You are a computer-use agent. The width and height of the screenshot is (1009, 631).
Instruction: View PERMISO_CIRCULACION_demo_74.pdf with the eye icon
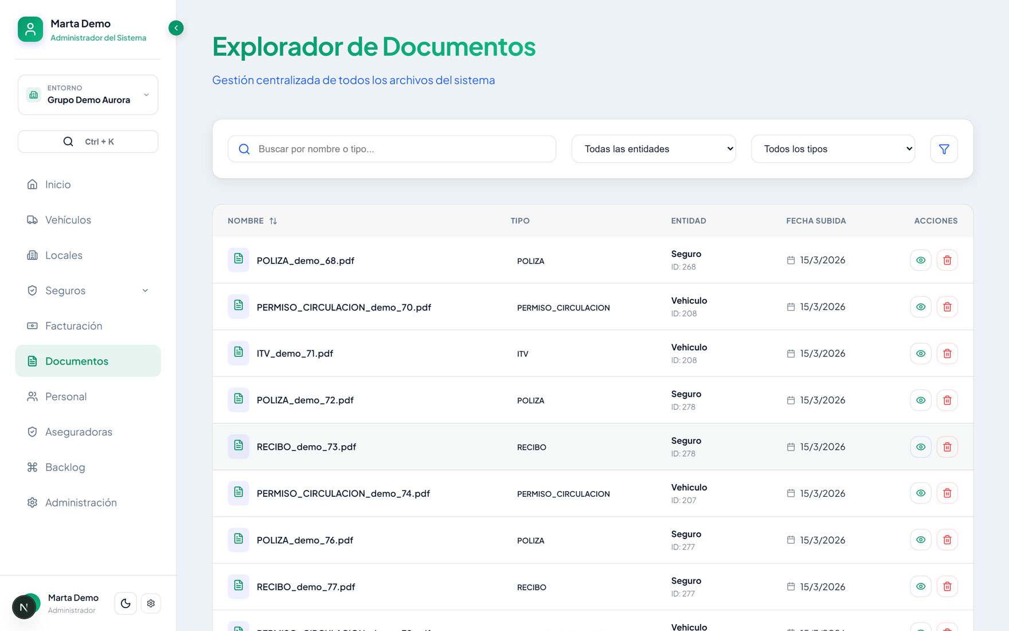click(x=921, y=493)
